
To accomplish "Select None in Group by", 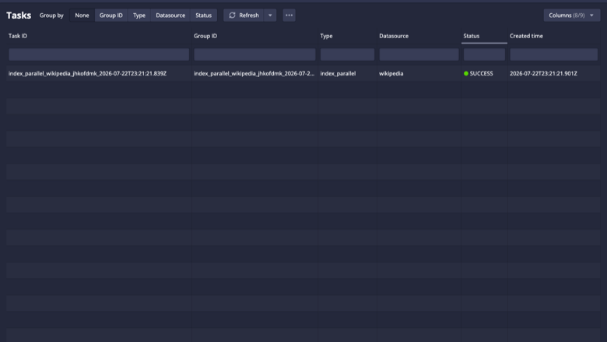I will (82, 15).
